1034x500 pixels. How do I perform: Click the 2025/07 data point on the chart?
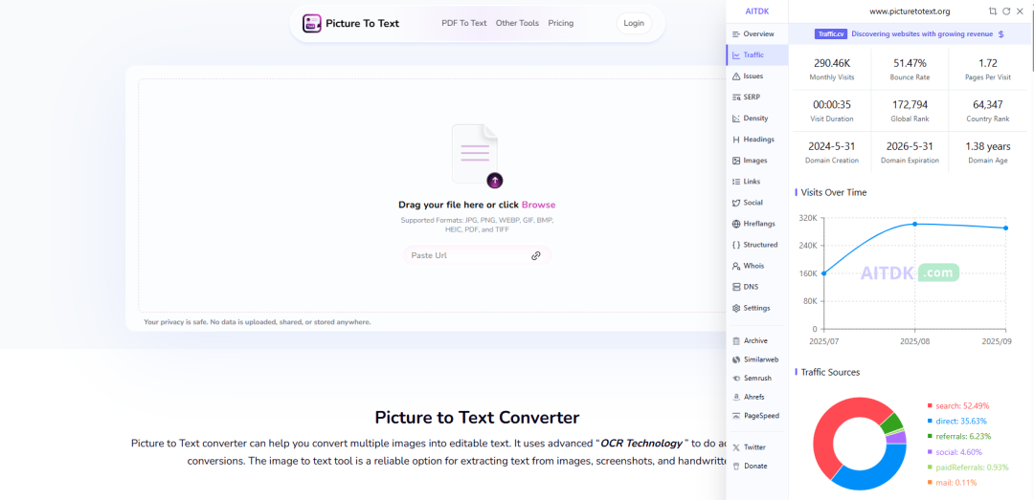[x=823, y=272]
